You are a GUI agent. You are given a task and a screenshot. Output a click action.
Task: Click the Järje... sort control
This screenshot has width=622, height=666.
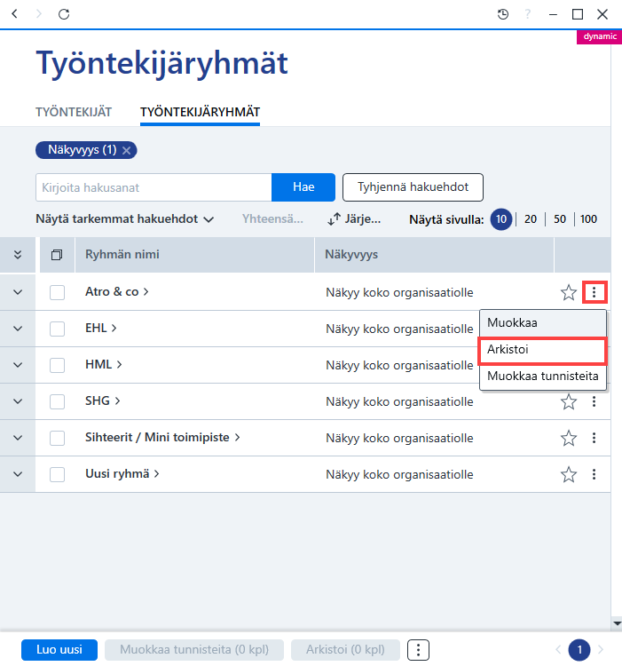click(x=354, y=219)
